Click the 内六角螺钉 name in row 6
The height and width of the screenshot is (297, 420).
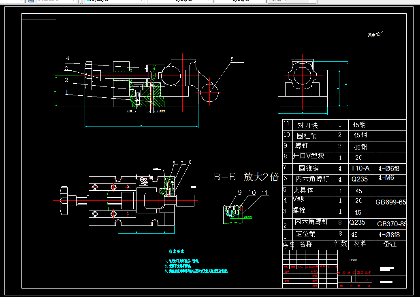(312, 179)
